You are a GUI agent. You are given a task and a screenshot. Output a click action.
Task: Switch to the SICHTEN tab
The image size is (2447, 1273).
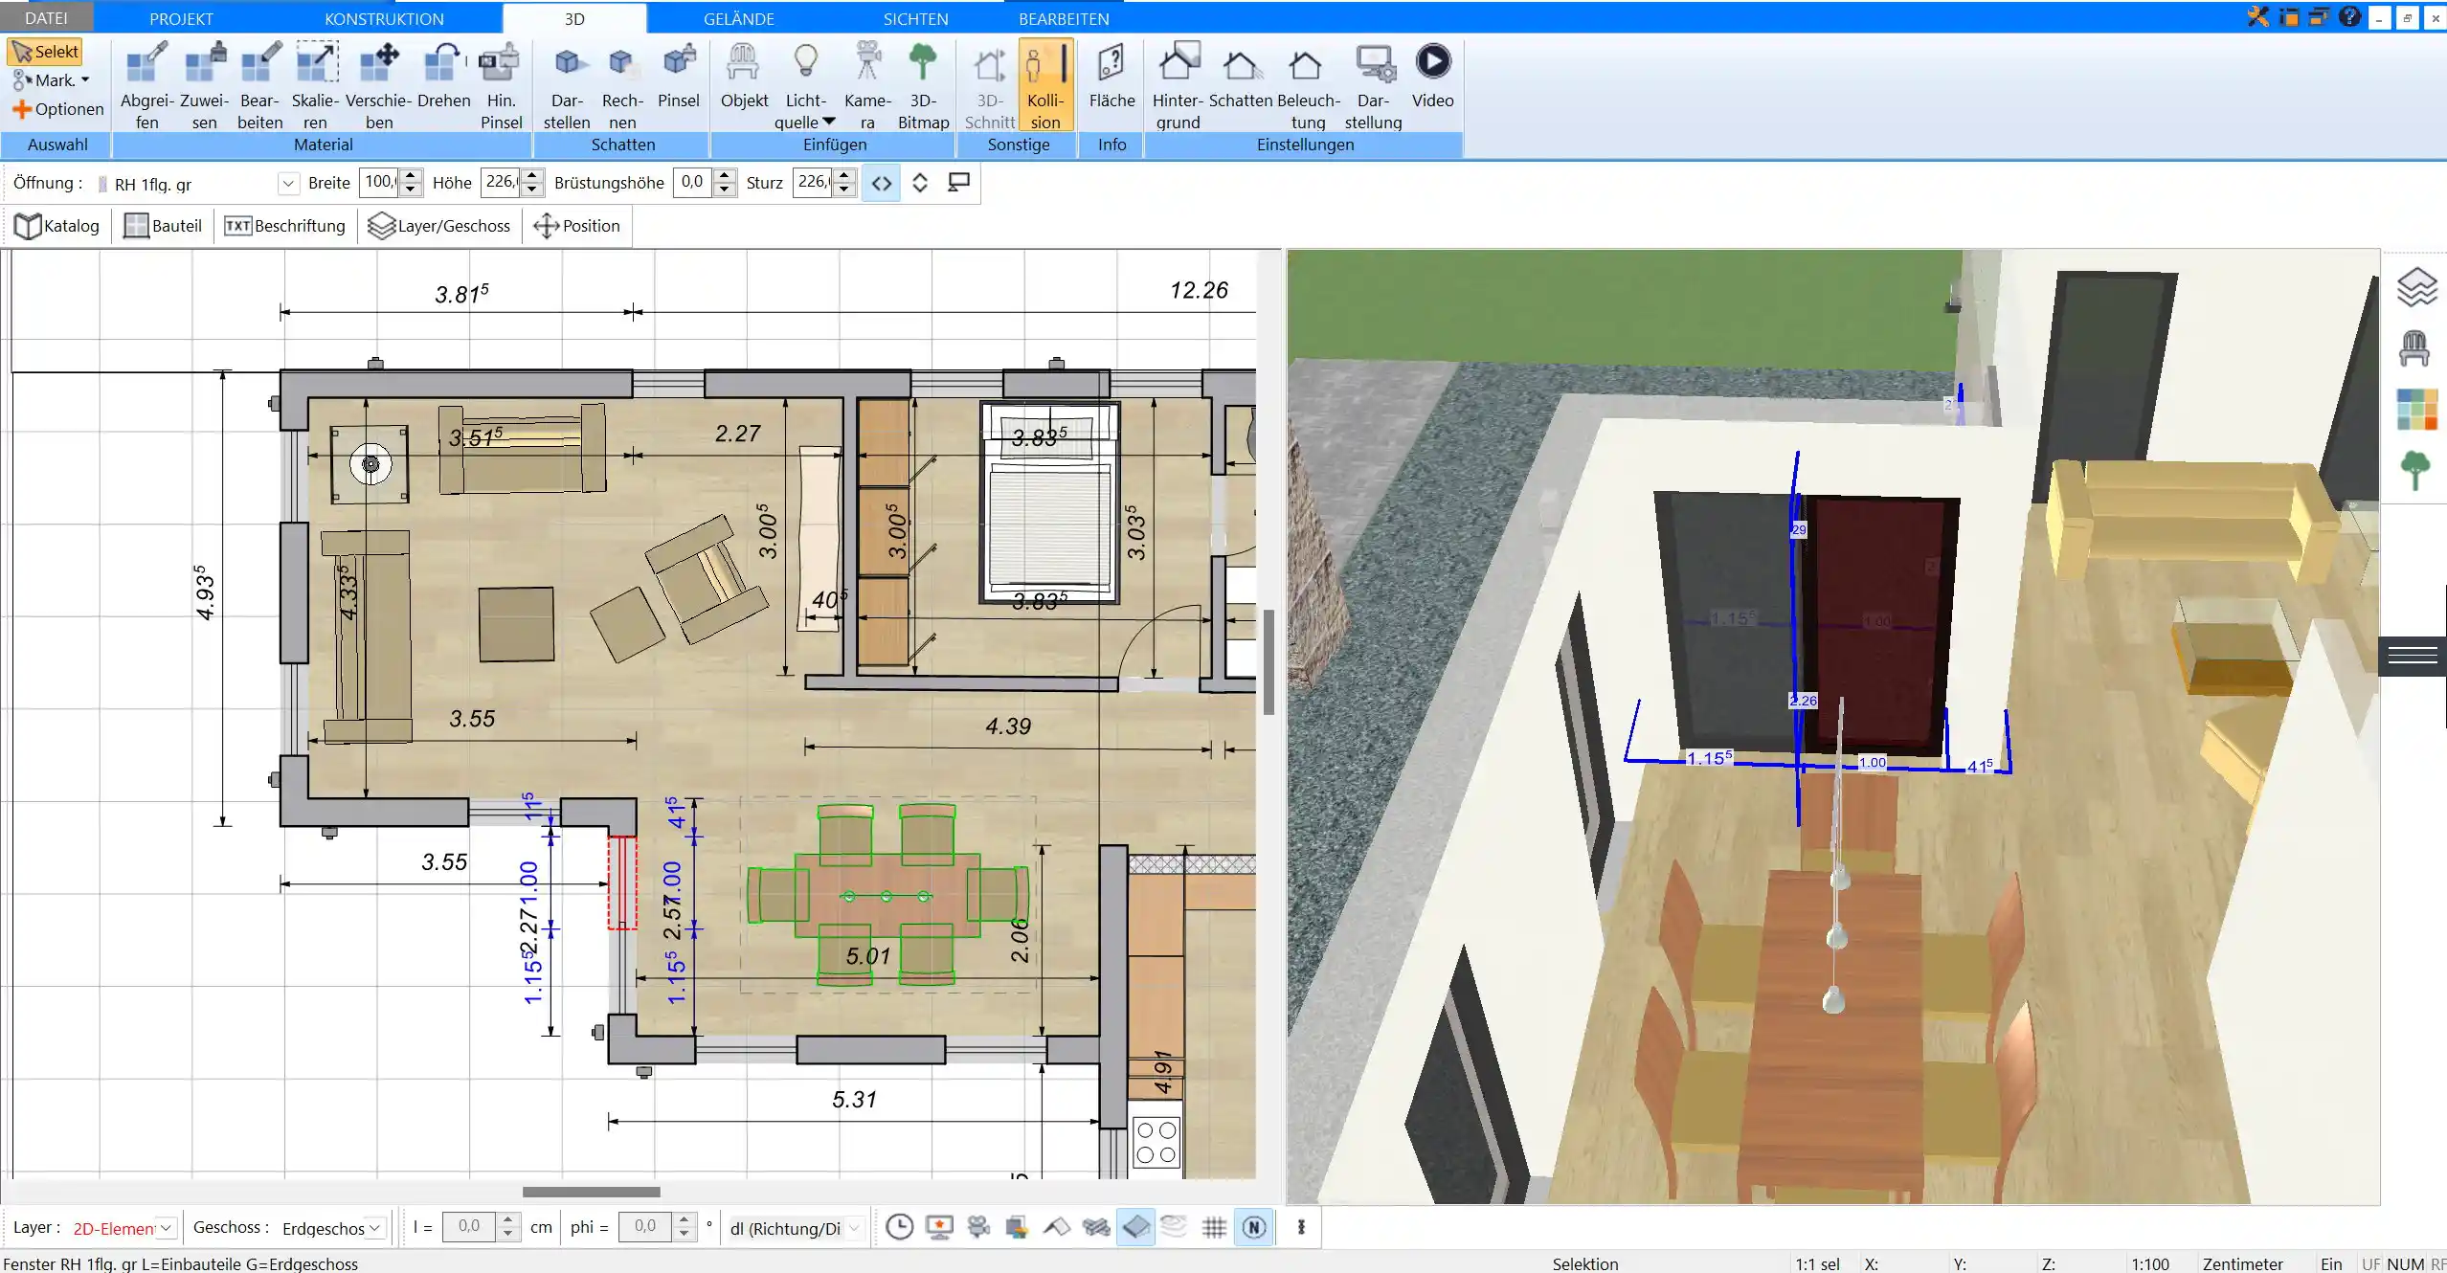tap(915, 18)
